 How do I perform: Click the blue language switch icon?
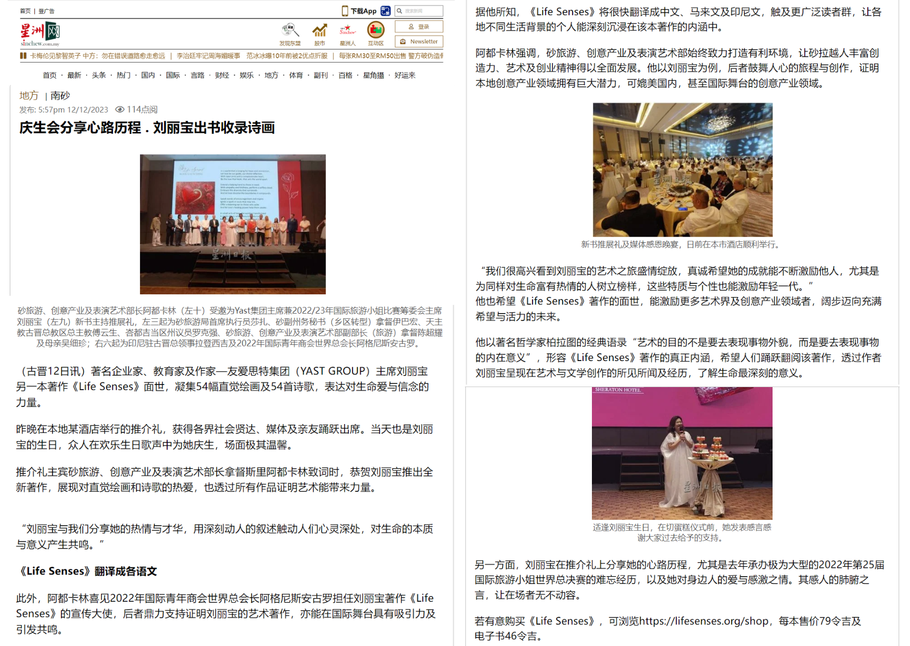coord(386,11)
